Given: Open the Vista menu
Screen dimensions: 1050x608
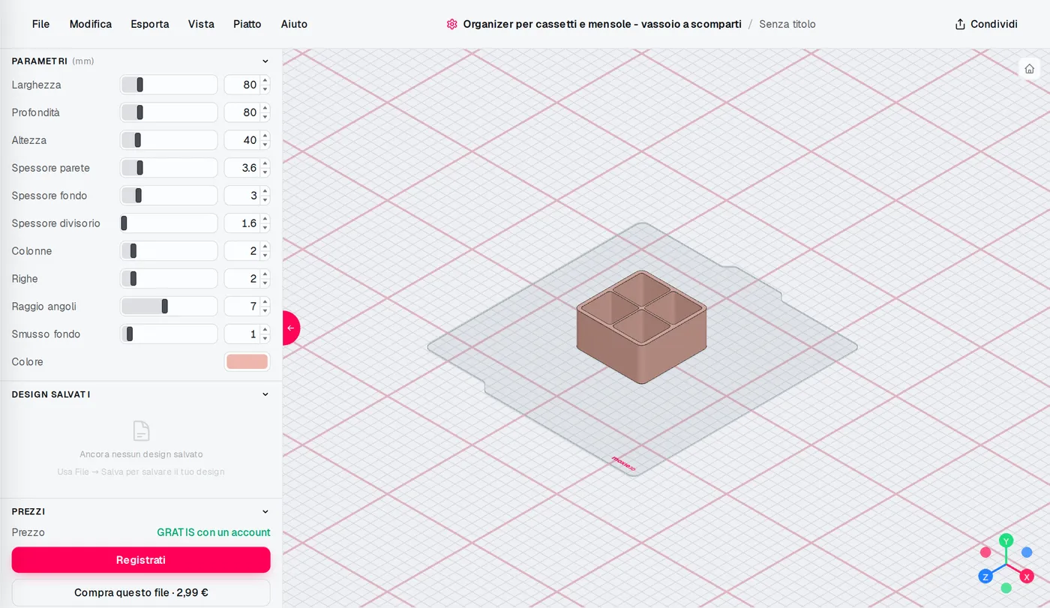Looking at the screenshot, I should (x=201, y=24).
